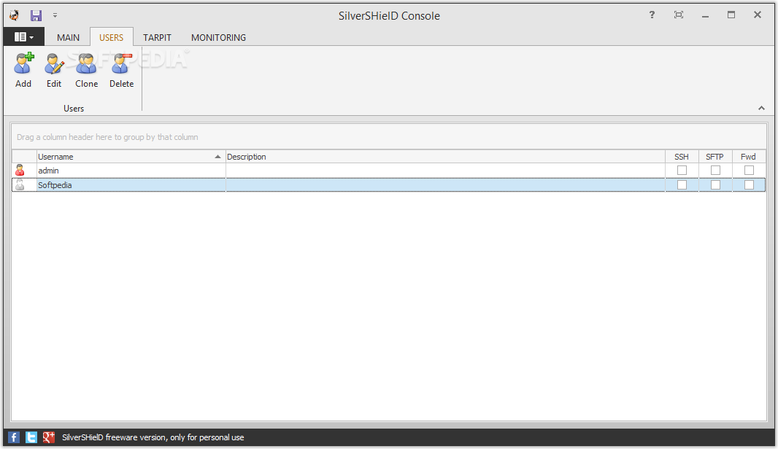Click the save floppy disk icon
Image resolution: width=778 pixels, height=449 pixels.
pos(36,15)
